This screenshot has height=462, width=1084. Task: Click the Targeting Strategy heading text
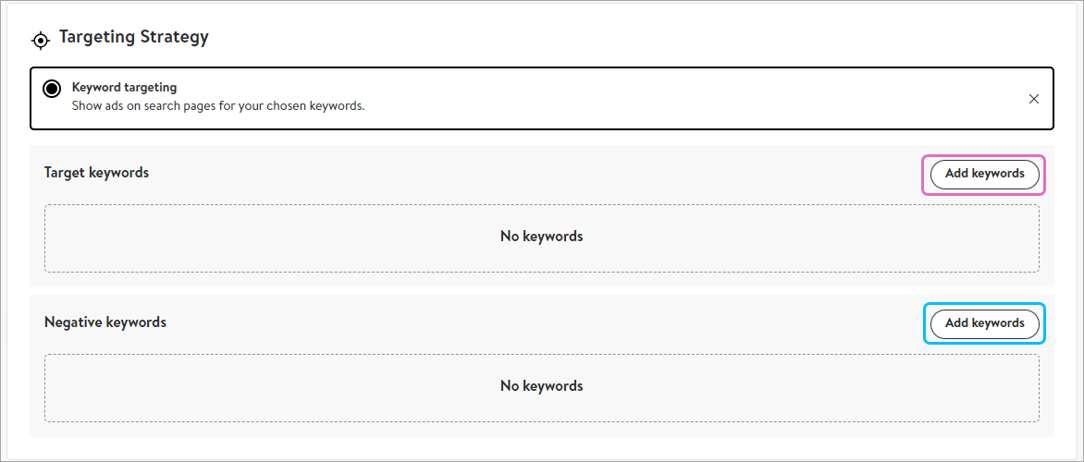(134, 37)
